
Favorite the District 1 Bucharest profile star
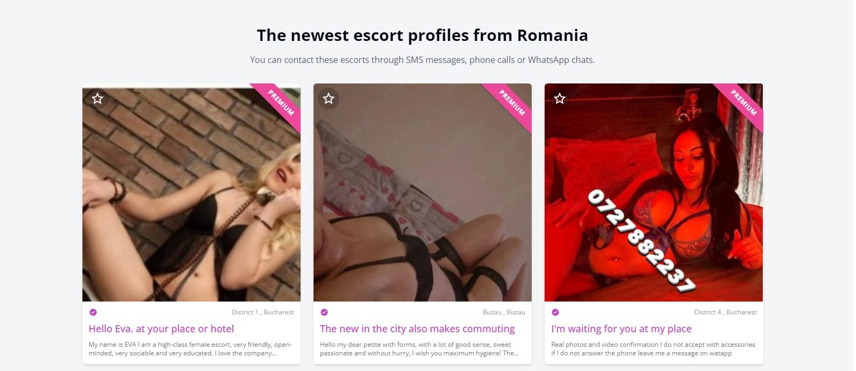(98, 99)
